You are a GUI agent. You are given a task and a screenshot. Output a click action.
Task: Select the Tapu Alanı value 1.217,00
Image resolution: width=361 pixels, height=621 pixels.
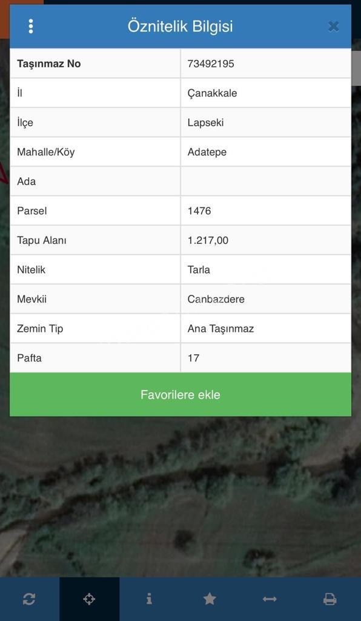click(208, 240)
